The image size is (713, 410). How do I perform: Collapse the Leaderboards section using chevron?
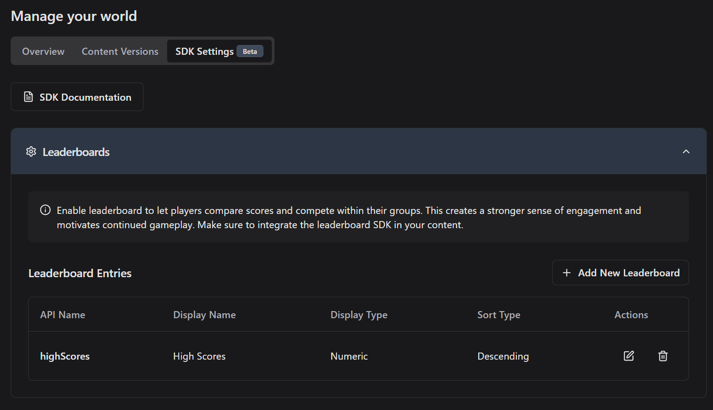click(x=686, y=152)
